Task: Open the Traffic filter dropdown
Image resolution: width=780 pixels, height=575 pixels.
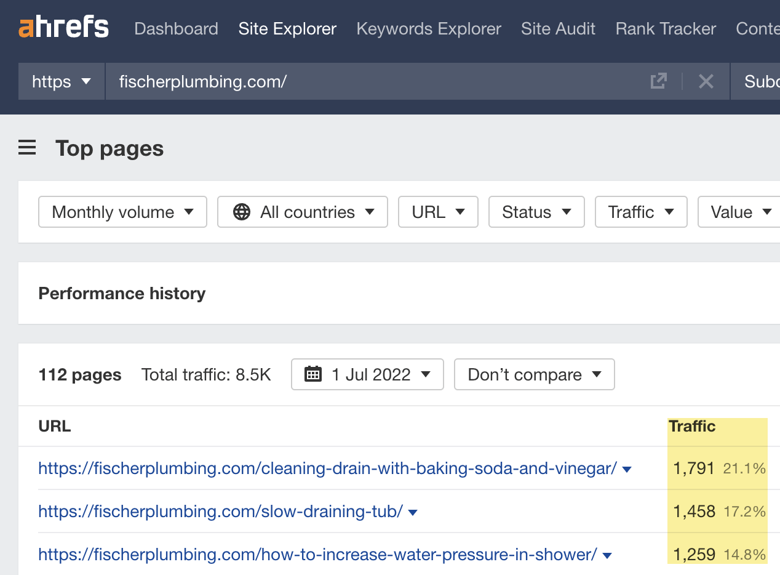Action: (640, 212)
